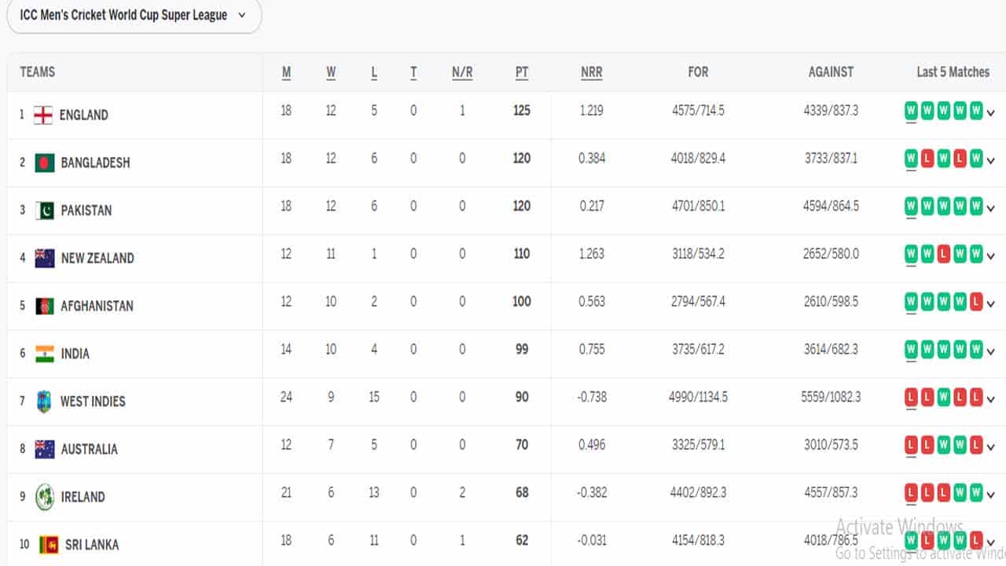Click the Pakistan flag icon
The image size is (1006, 566).
tap(45, 211)
